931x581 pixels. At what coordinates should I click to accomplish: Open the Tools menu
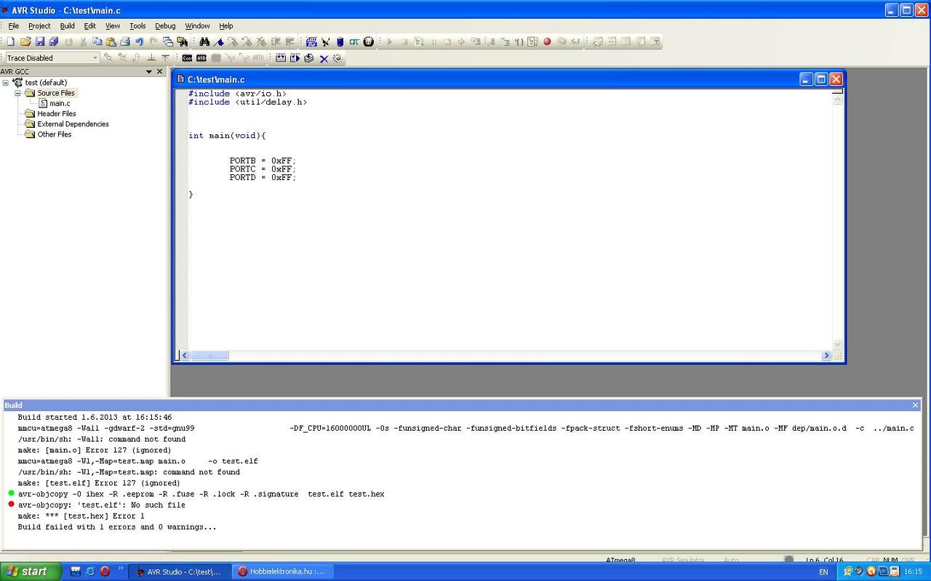click(137, 25)
